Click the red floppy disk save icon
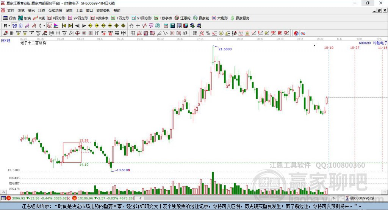 (x=185, y=26)
